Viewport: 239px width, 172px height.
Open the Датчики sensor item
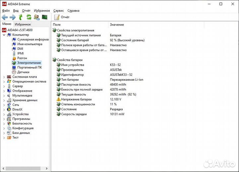point(23,72)
